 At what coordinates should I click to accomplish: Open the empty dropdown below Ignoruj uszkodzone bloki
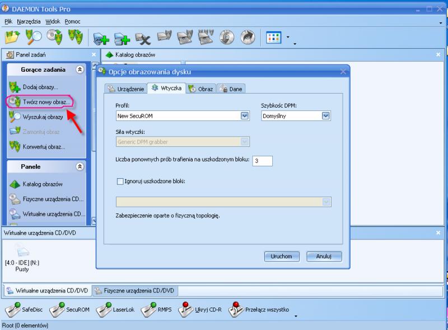[326, 202]
